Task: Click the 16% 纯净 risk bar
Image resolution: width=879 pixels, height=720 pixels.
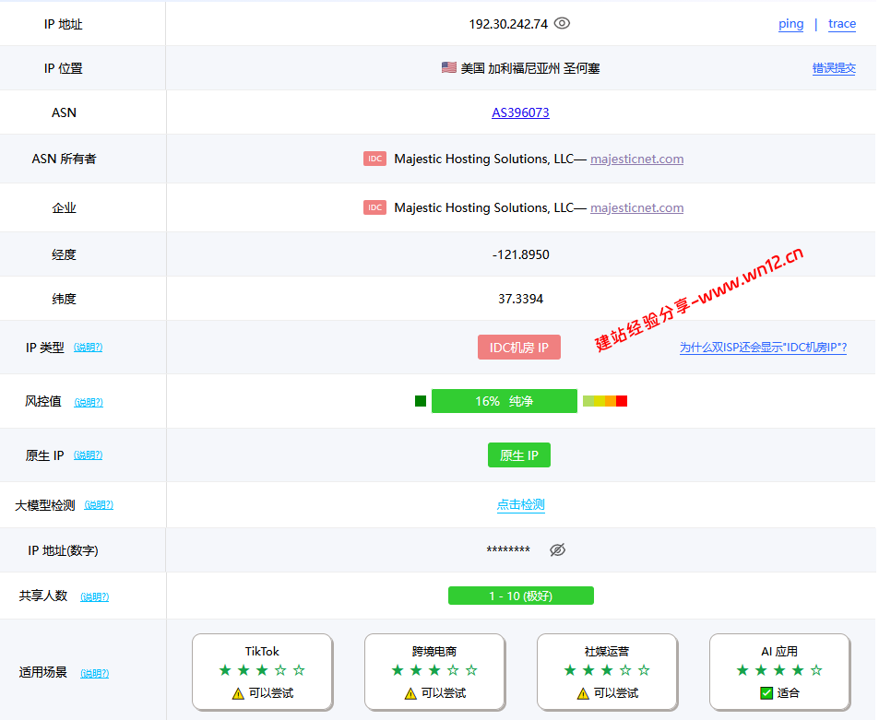Action: click(504, 401)
